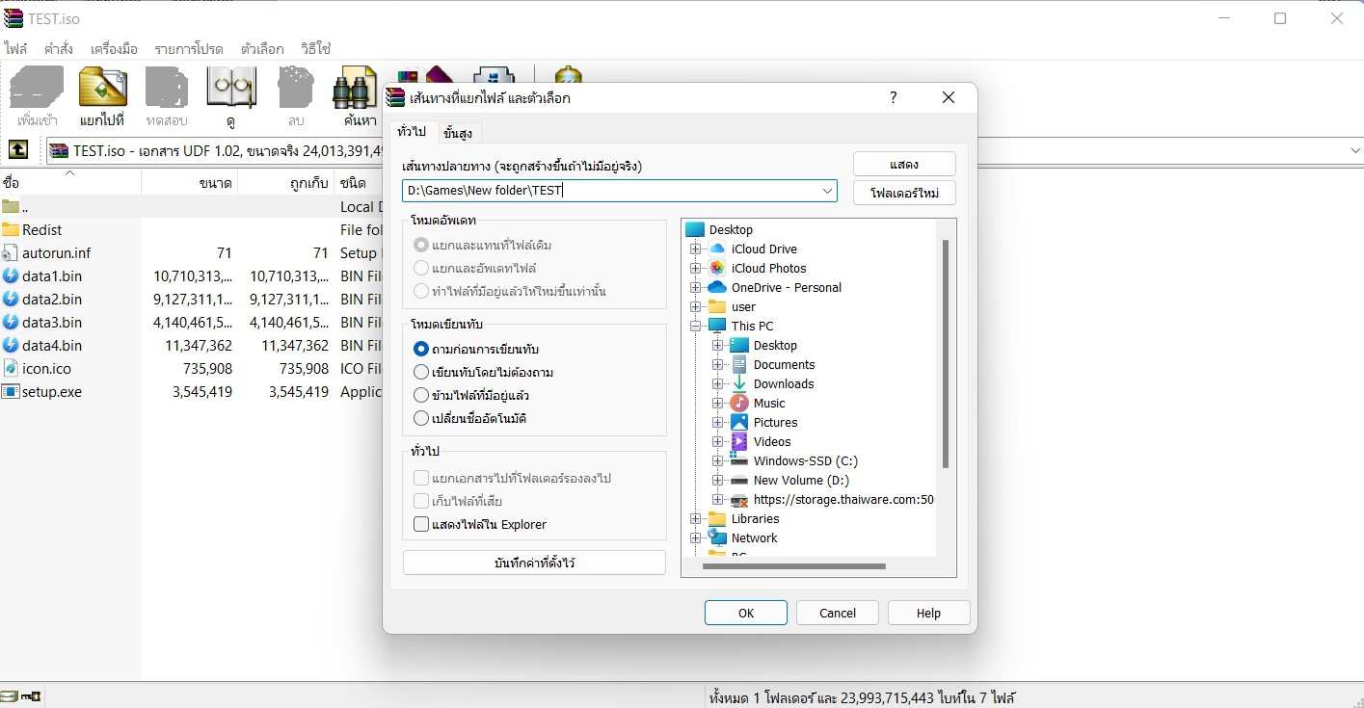Click the Windows-SSD (C:) drive icon
The image size is (1364, 708).
click(739, 460)
